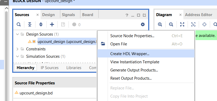Viewport: 217px width, 101px height.
Task: Click the grayed question-mark document icon
Action: tap(63, 25)
